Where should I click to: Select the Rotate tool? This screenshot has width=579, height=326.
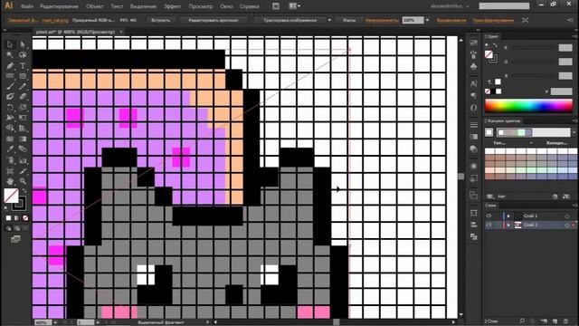pos(10,108)
